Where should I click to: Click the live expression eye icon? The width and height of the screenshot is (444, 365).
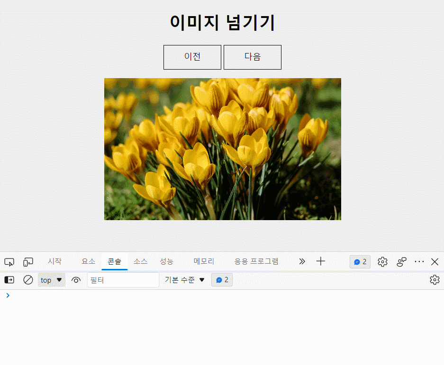click(76, 280)
